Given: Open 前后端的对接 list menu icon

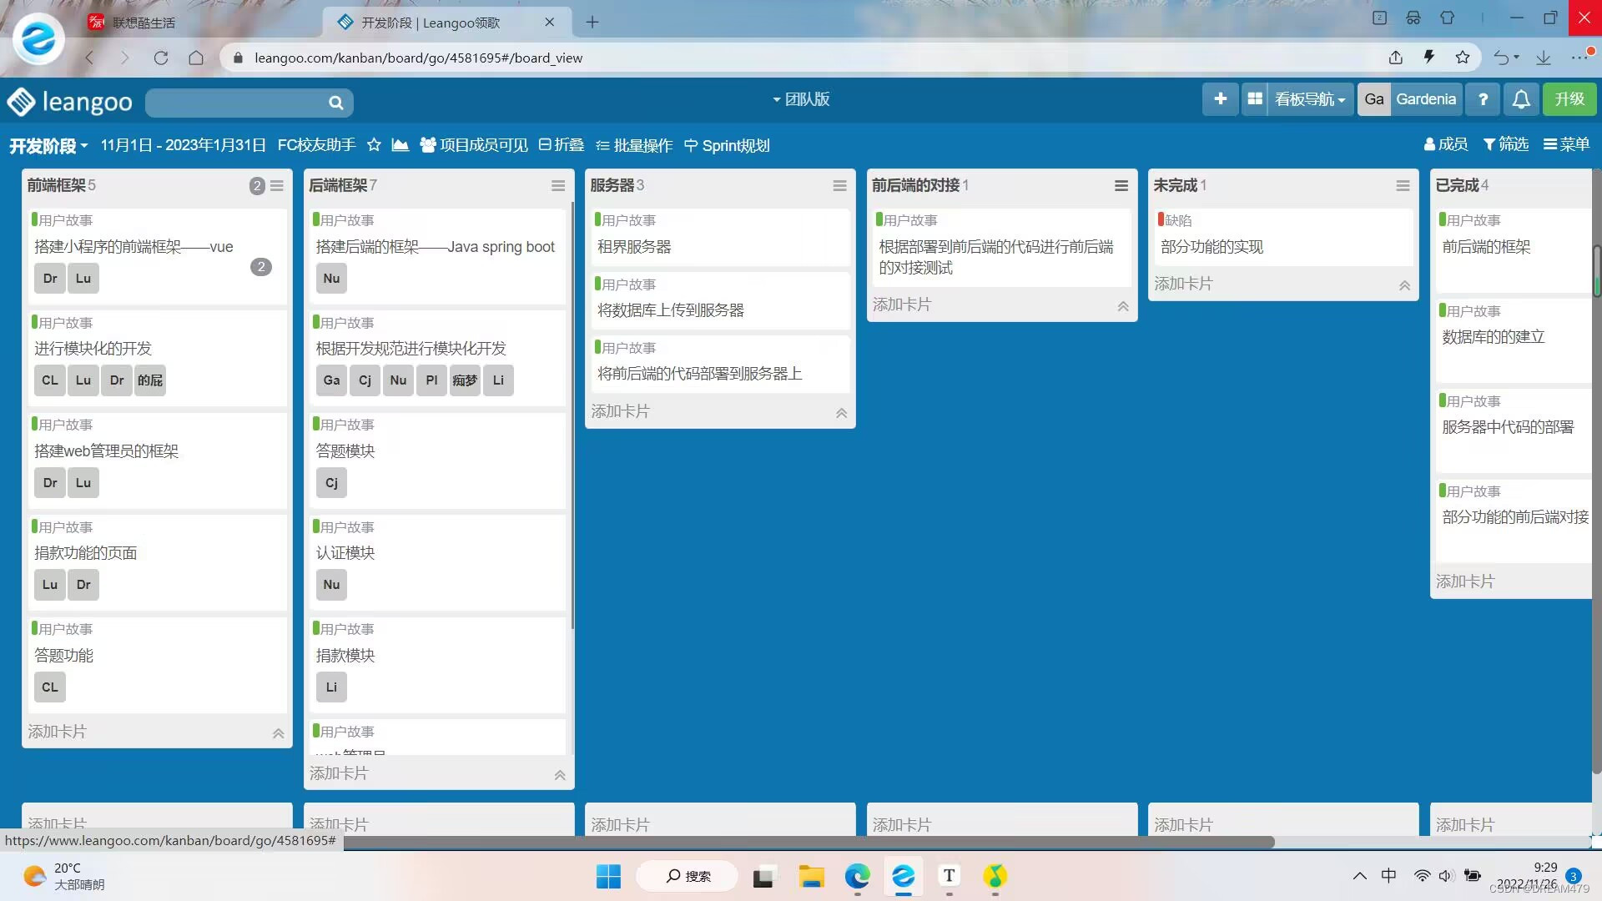Looking at the screenshot, I should (x=1121, y=186).
